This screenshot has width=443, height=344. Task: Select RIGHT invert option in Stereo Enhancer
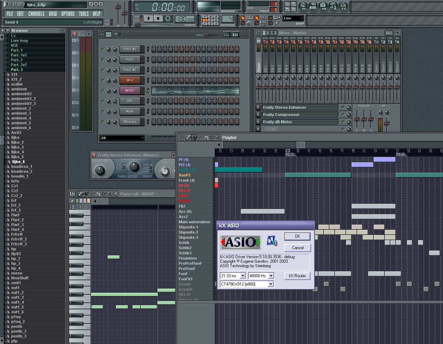tap(151, 172)
